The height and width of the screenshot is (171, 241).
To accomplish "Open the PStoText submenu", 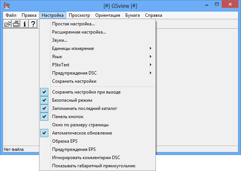I will [x=61, y=65].
